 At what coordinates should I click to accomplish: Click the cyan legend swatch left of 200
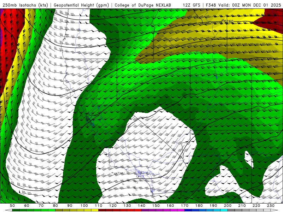coord(224,210)
